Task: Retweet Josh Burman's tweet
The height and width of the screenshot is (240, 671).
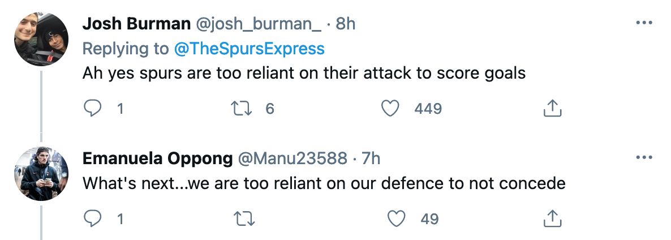Action: tap(243, 108)
